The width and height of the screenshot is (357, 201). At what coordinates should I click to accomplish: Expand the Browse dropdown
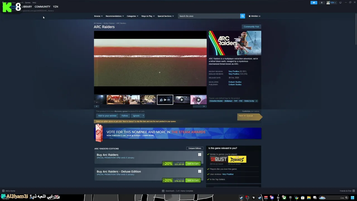click(98, 16)
